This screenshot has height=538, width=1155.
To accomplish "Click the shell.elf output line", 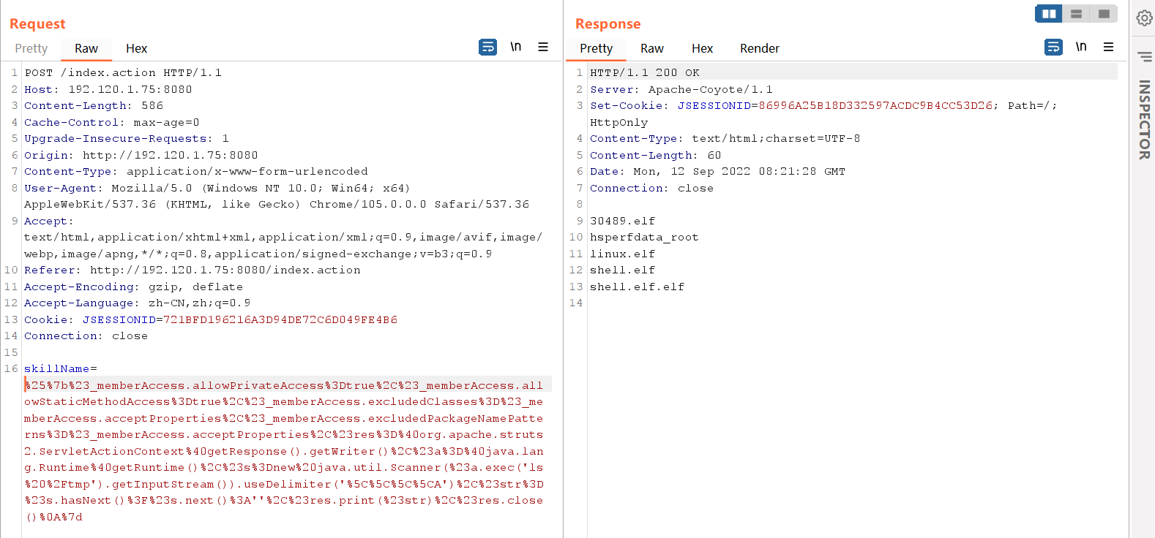I will [x=623, y=270].
